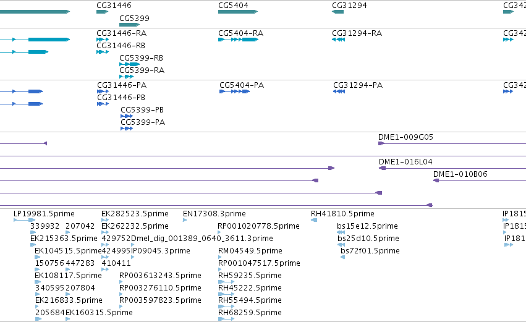526x322 pixels.
Task: Select the DME1-016L04 clone label
Action: [405, 162]
